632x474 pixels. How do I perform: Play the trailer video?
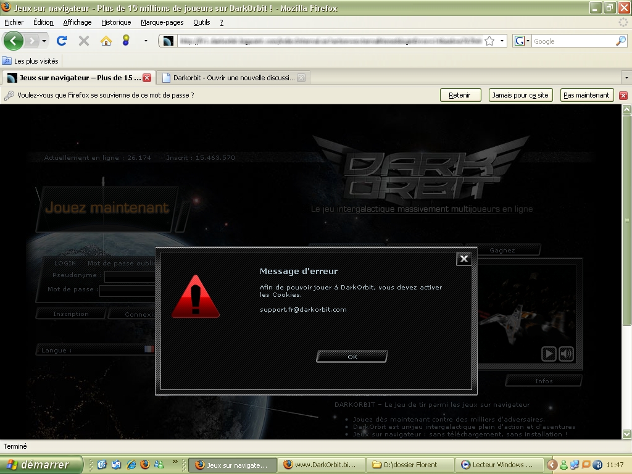[x=549, y=354]
